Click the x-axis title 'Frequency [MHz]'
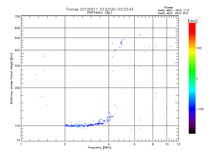This screenshot has height=157, width=210. point(99,148)
